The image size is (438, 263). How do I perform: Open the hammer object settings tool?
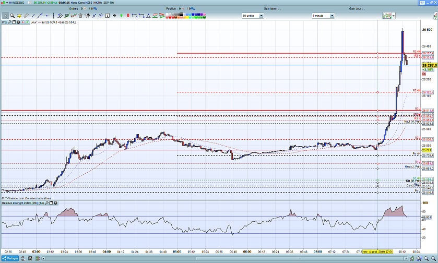pyautogui.click(x=87, y=16)
